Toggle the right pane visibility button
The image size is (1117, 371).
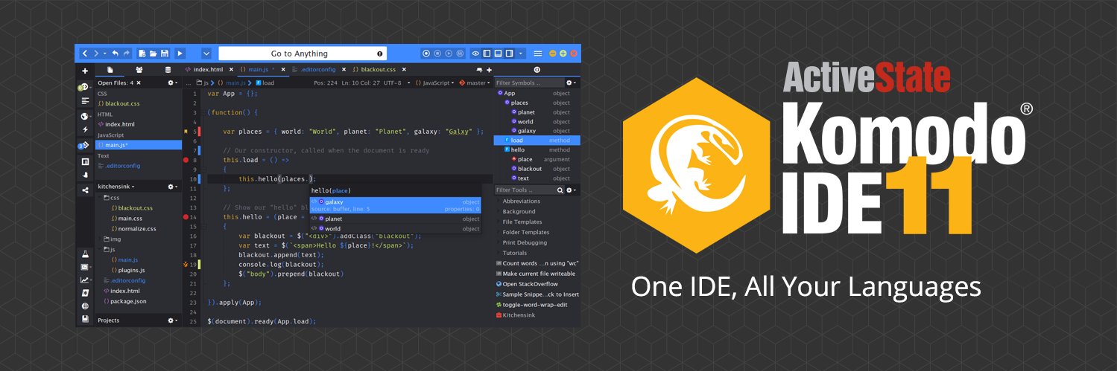pos(509,54)
